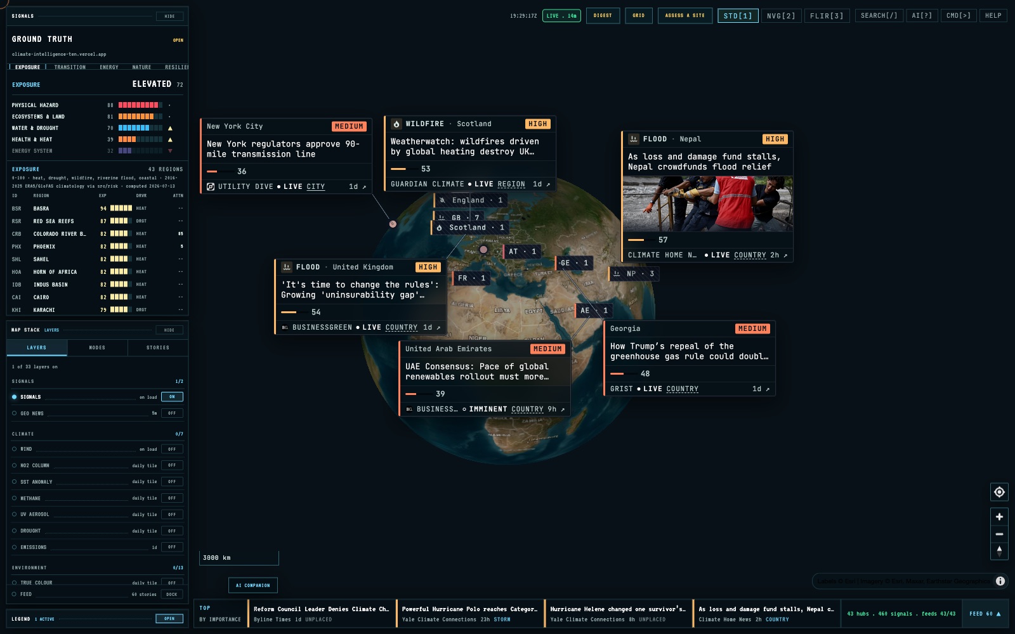1015x634 pixels.
Task: Click the Physical Hazard score bar
Action: point(140,105)
